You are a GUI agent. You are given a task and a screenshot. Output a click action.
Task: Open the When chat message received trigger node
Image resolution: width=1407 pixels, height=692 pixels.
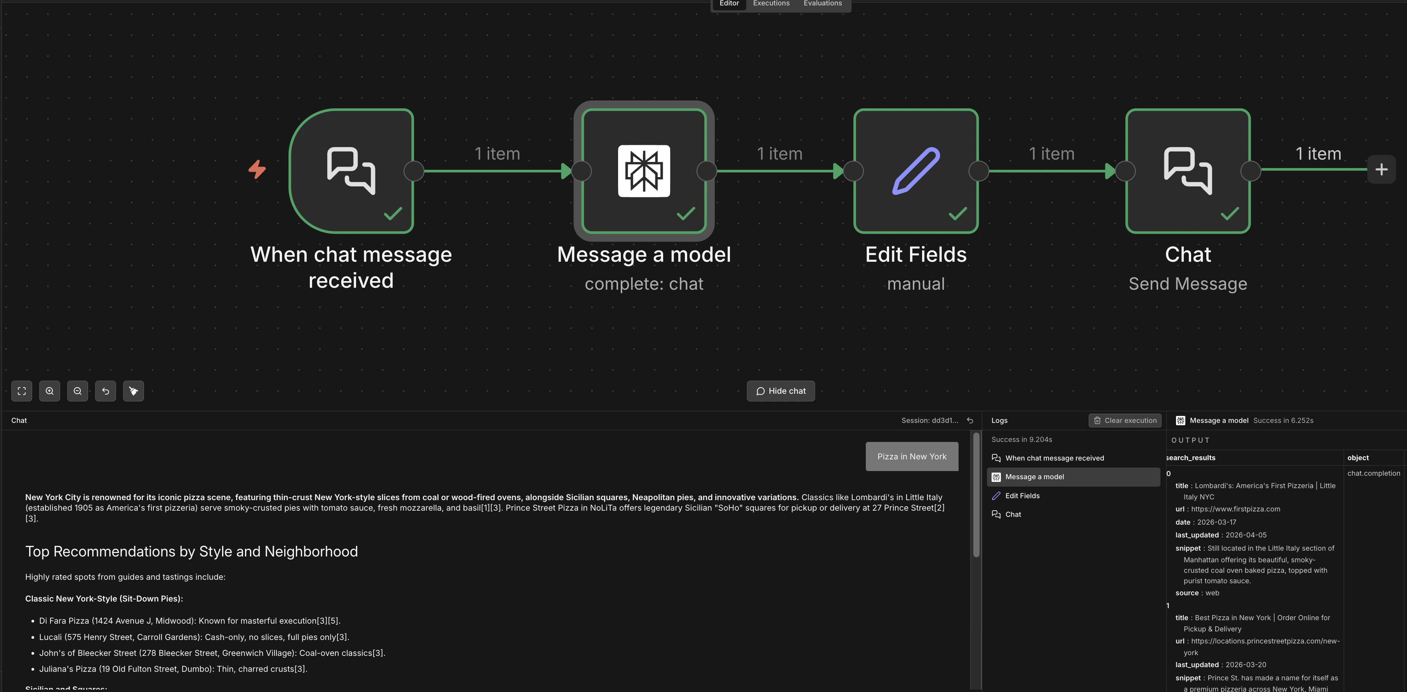tap(351, 171)
